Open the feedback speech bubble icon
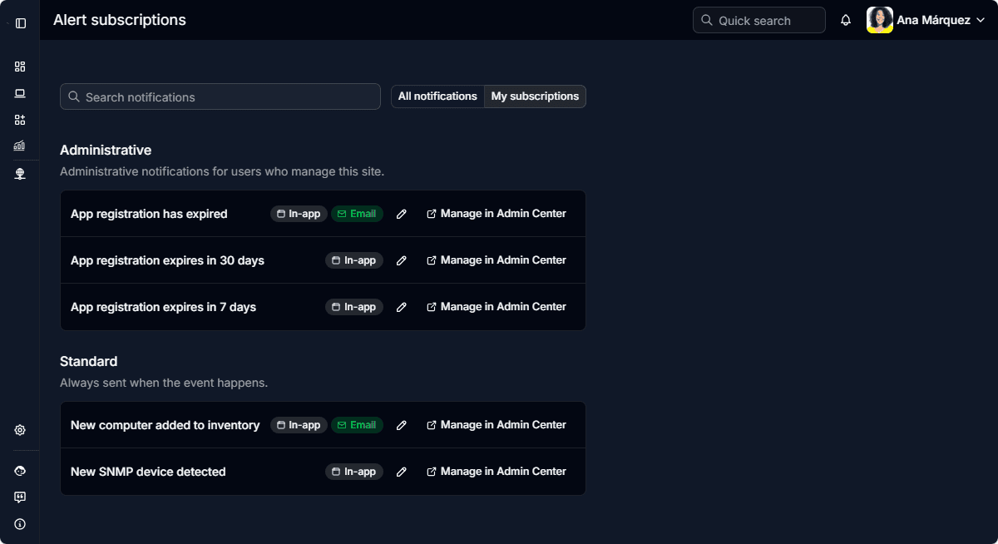The image size is (998, 544). point(20,497)
